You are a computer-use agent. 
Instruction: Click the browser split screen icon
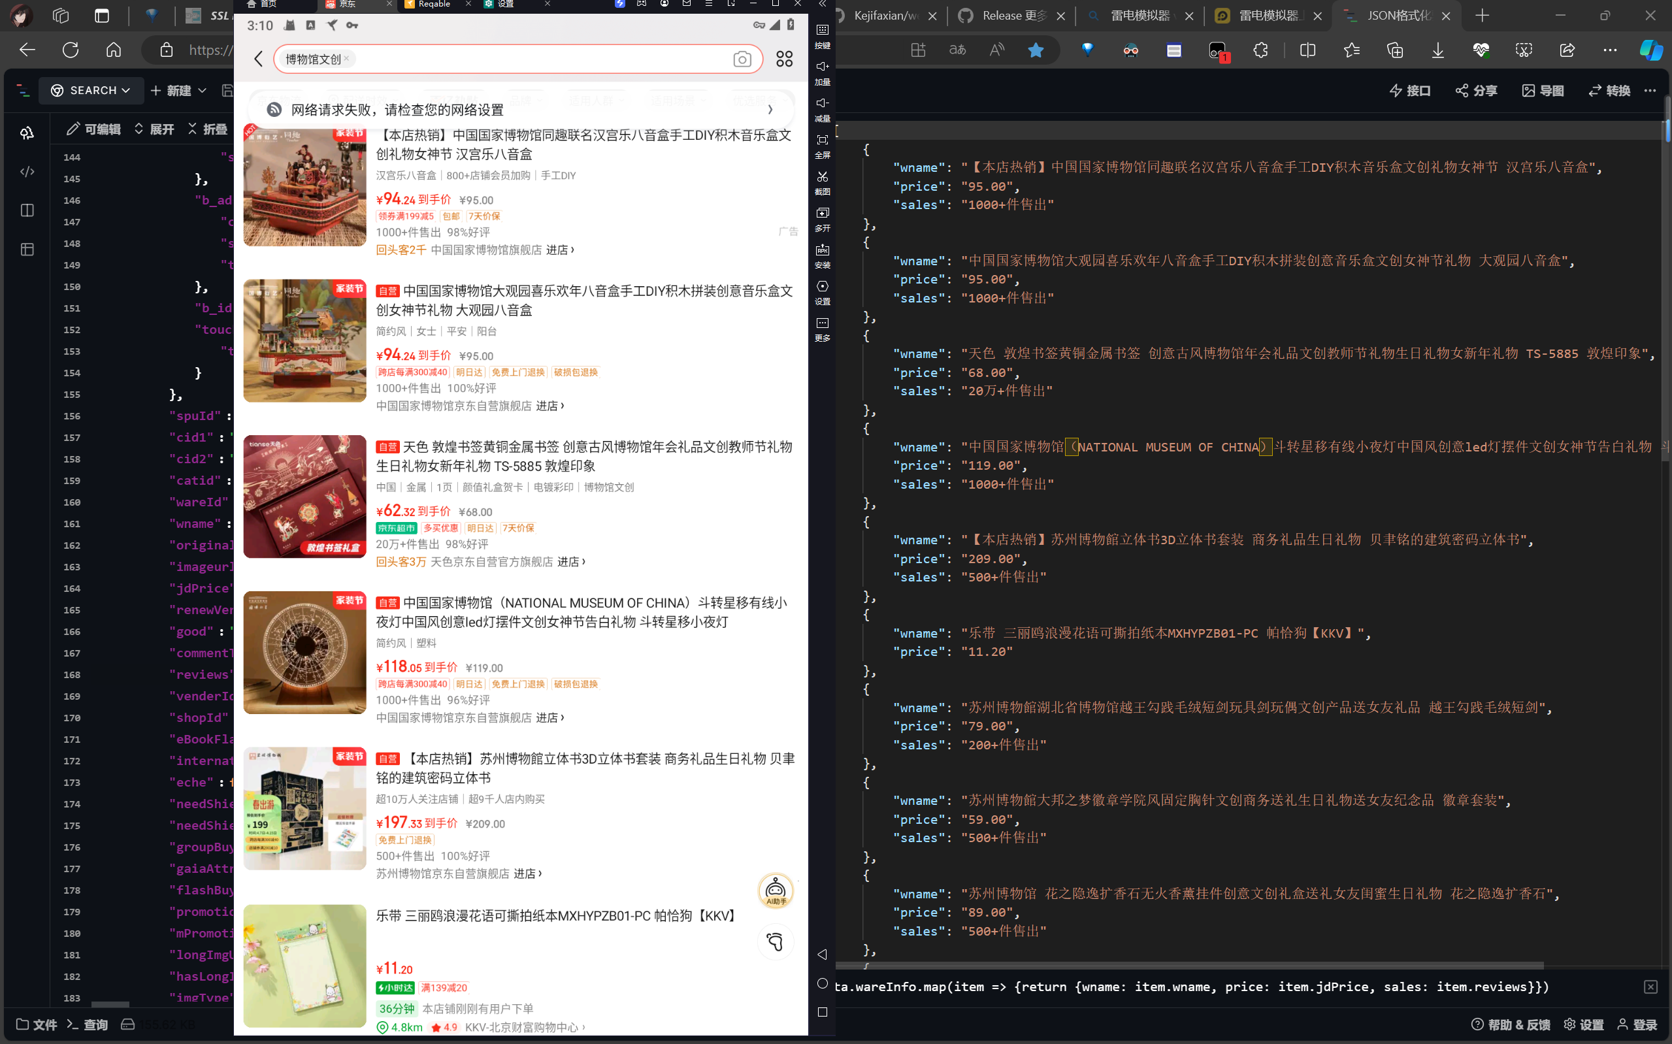coord(1307,50)
